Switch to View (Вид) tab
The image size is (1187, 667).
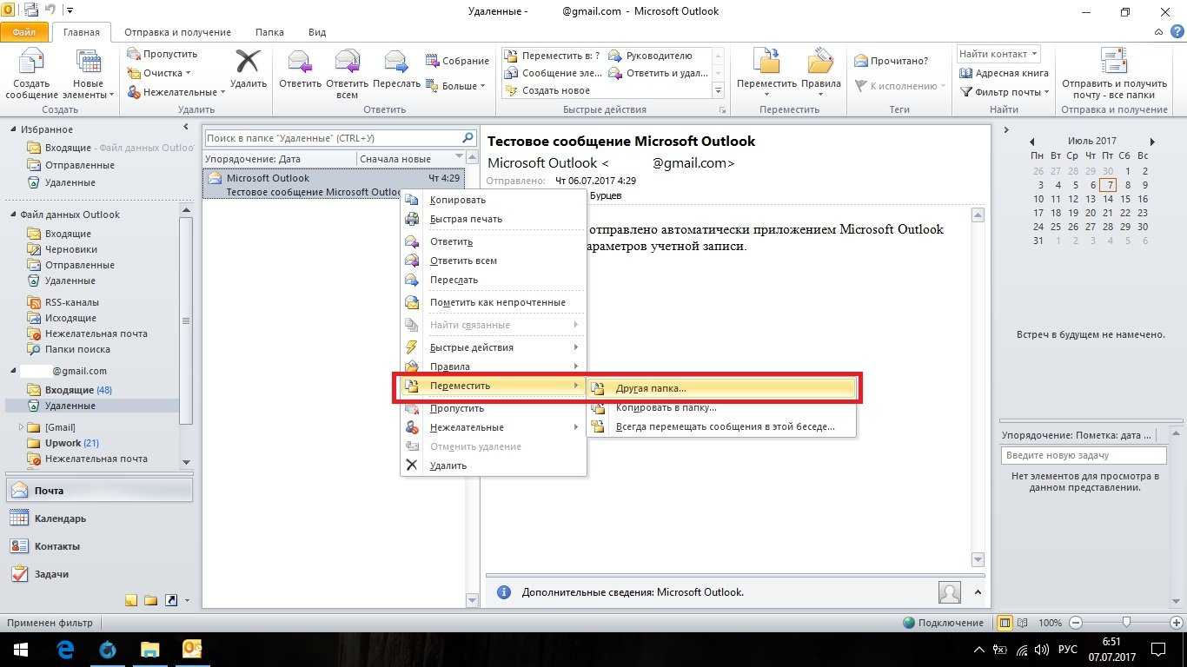point(317,32)
